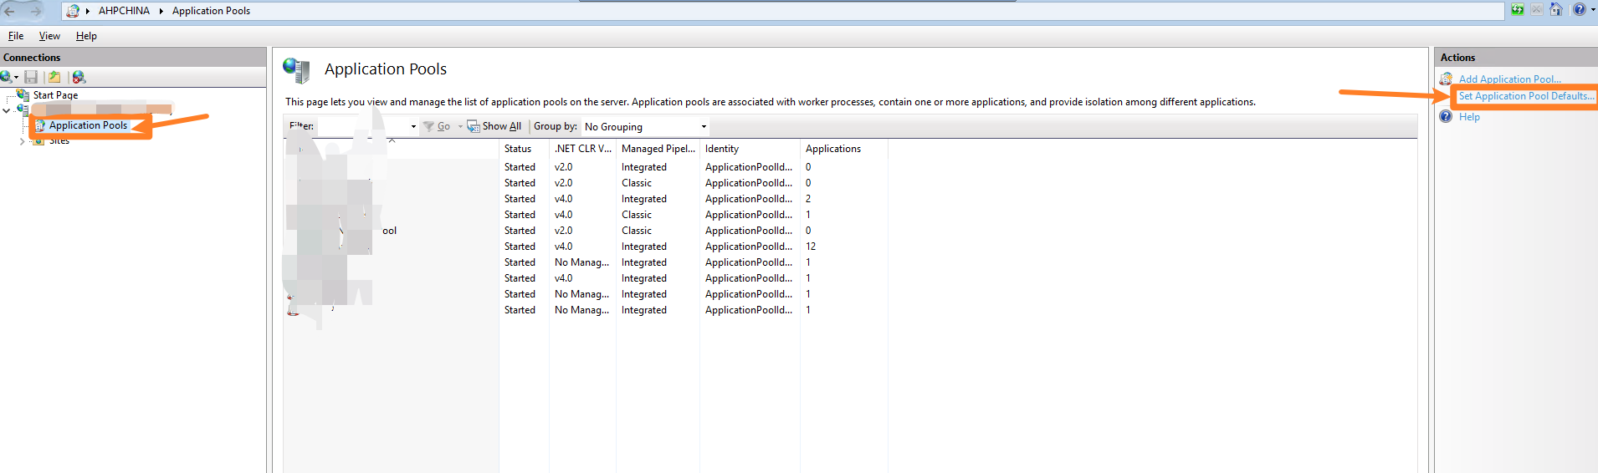Open the Group by No Grouping dropdown
The height and width of the screenshot is (473, 1598).
(x=645, y=127)
